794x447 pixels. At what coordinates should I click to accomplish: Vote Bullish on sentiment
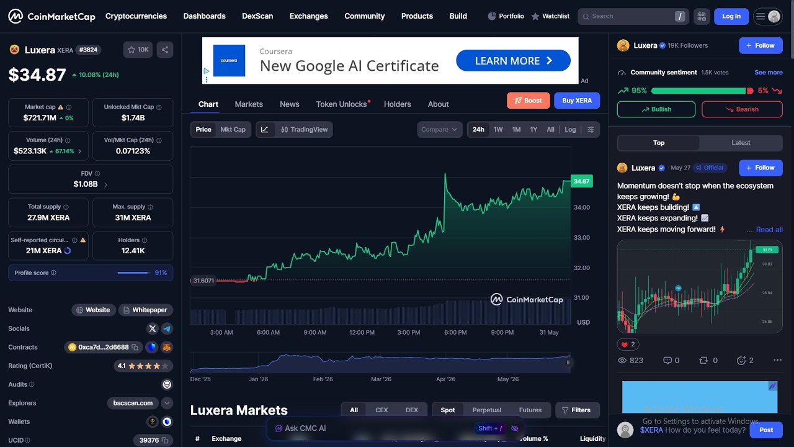(657, 109)
